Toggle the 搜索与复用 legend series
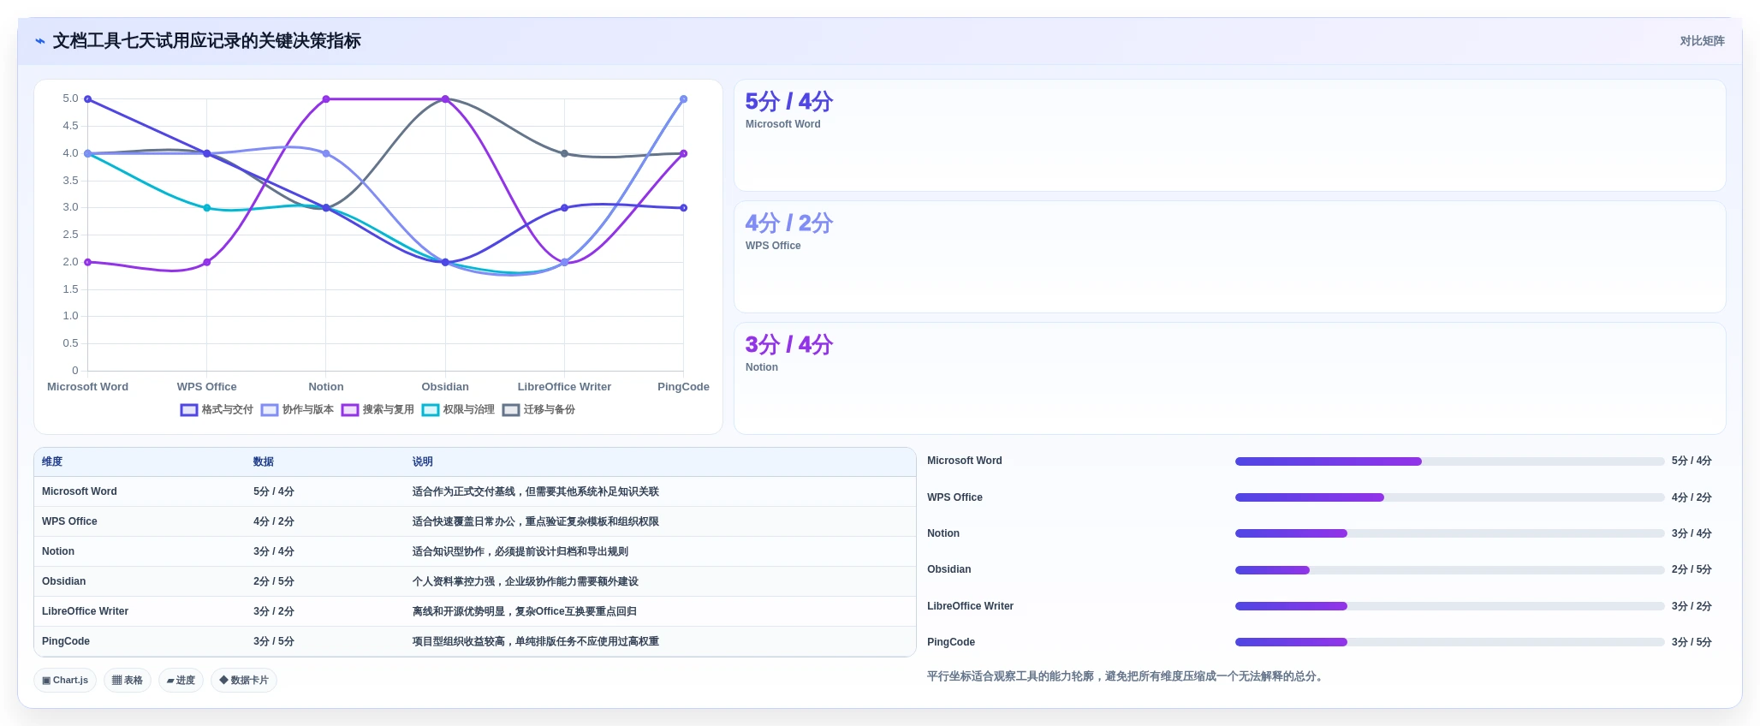Viewport: 1760px width, 726px height. [378, 410]
